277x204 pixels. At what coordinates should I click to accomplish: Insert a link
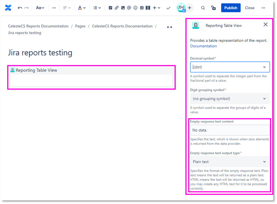[x=117, y=8]
